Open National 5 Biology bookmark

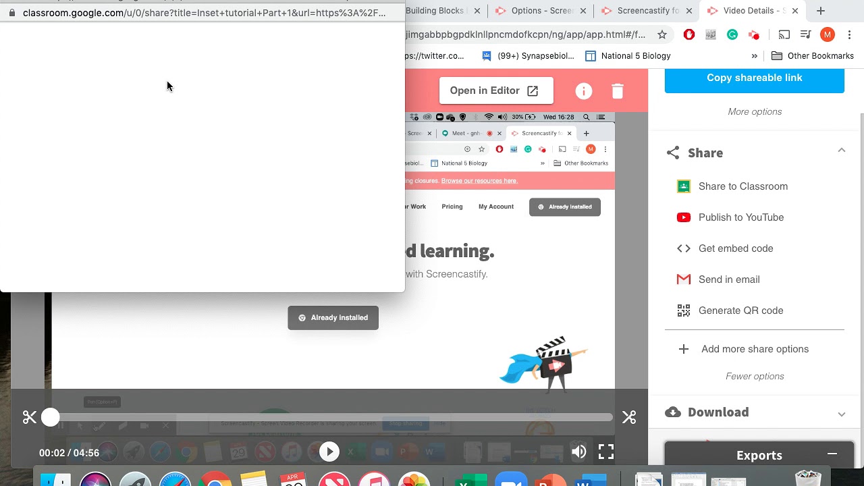pyautogui.click(x=628, y=56)
